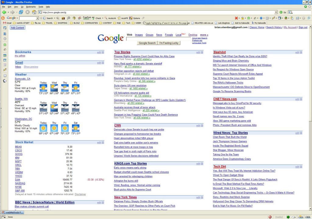Open the Bookmarks menu
312x219 pixels.
(31, 7)
